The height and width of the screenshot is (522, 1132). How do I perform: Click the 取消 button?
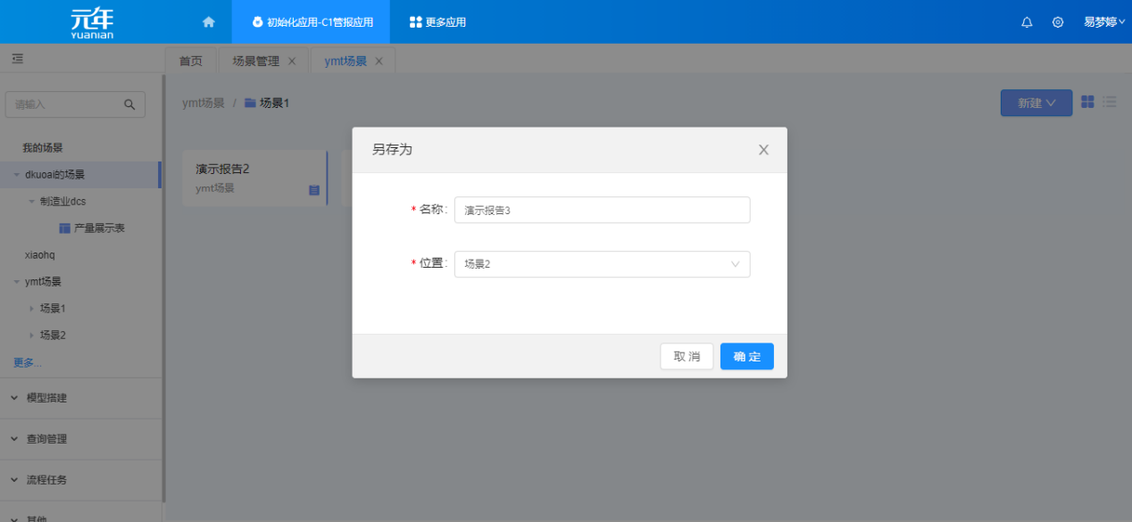pyautogui.click(x=687, y=357)
